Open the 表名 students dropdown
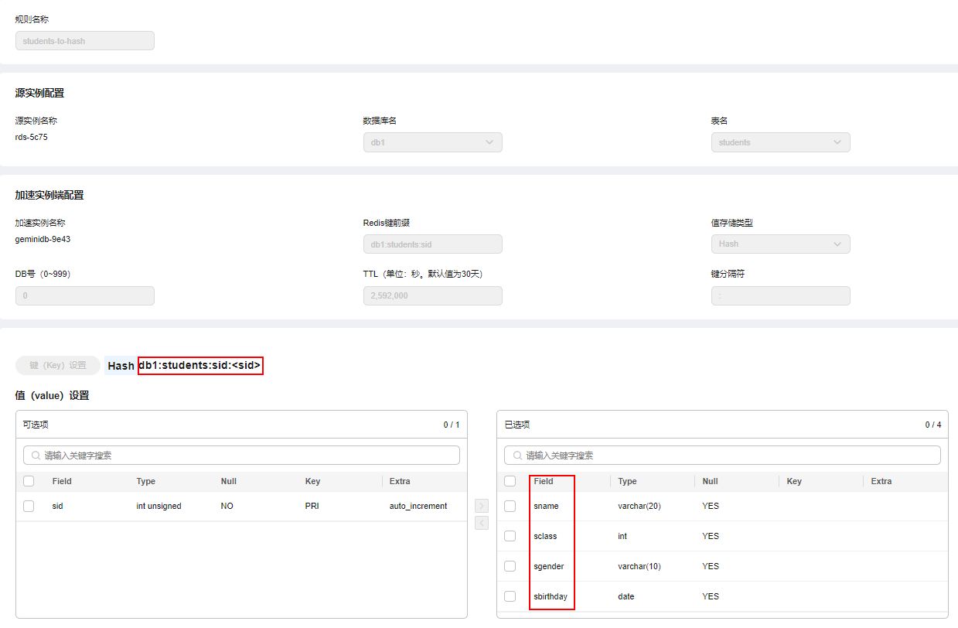The width and height of the screenshot is (958, 628). pos(780,142)
